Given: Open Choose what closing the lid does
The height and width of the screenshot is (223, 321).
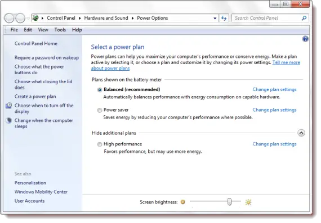Looking at the screenshot, I should pyautogui.click(x=43, y=85).
